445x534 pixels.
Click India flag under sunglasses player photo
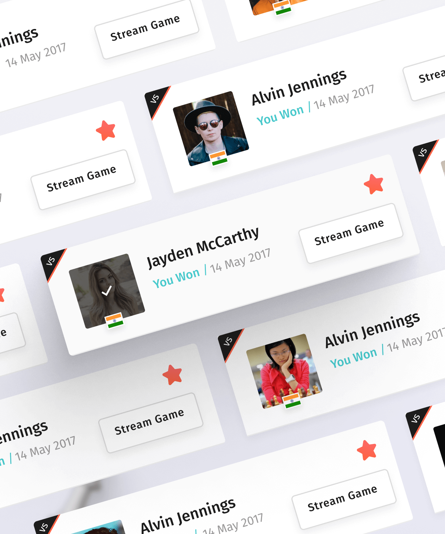219,158
